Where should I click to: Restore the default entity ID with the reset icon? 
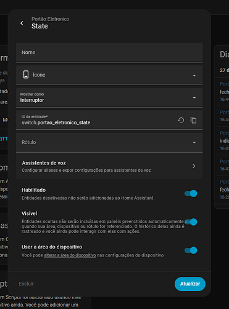click(181, 120)
